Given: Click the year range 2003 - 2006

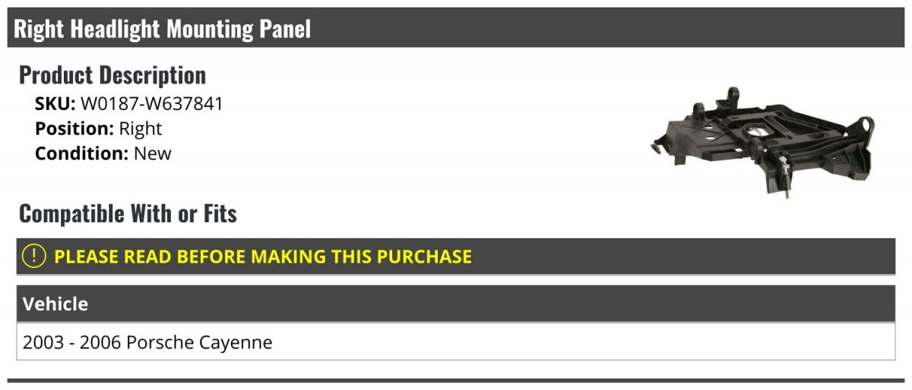Looking at the screenshot, I should (x=72, y=342).
